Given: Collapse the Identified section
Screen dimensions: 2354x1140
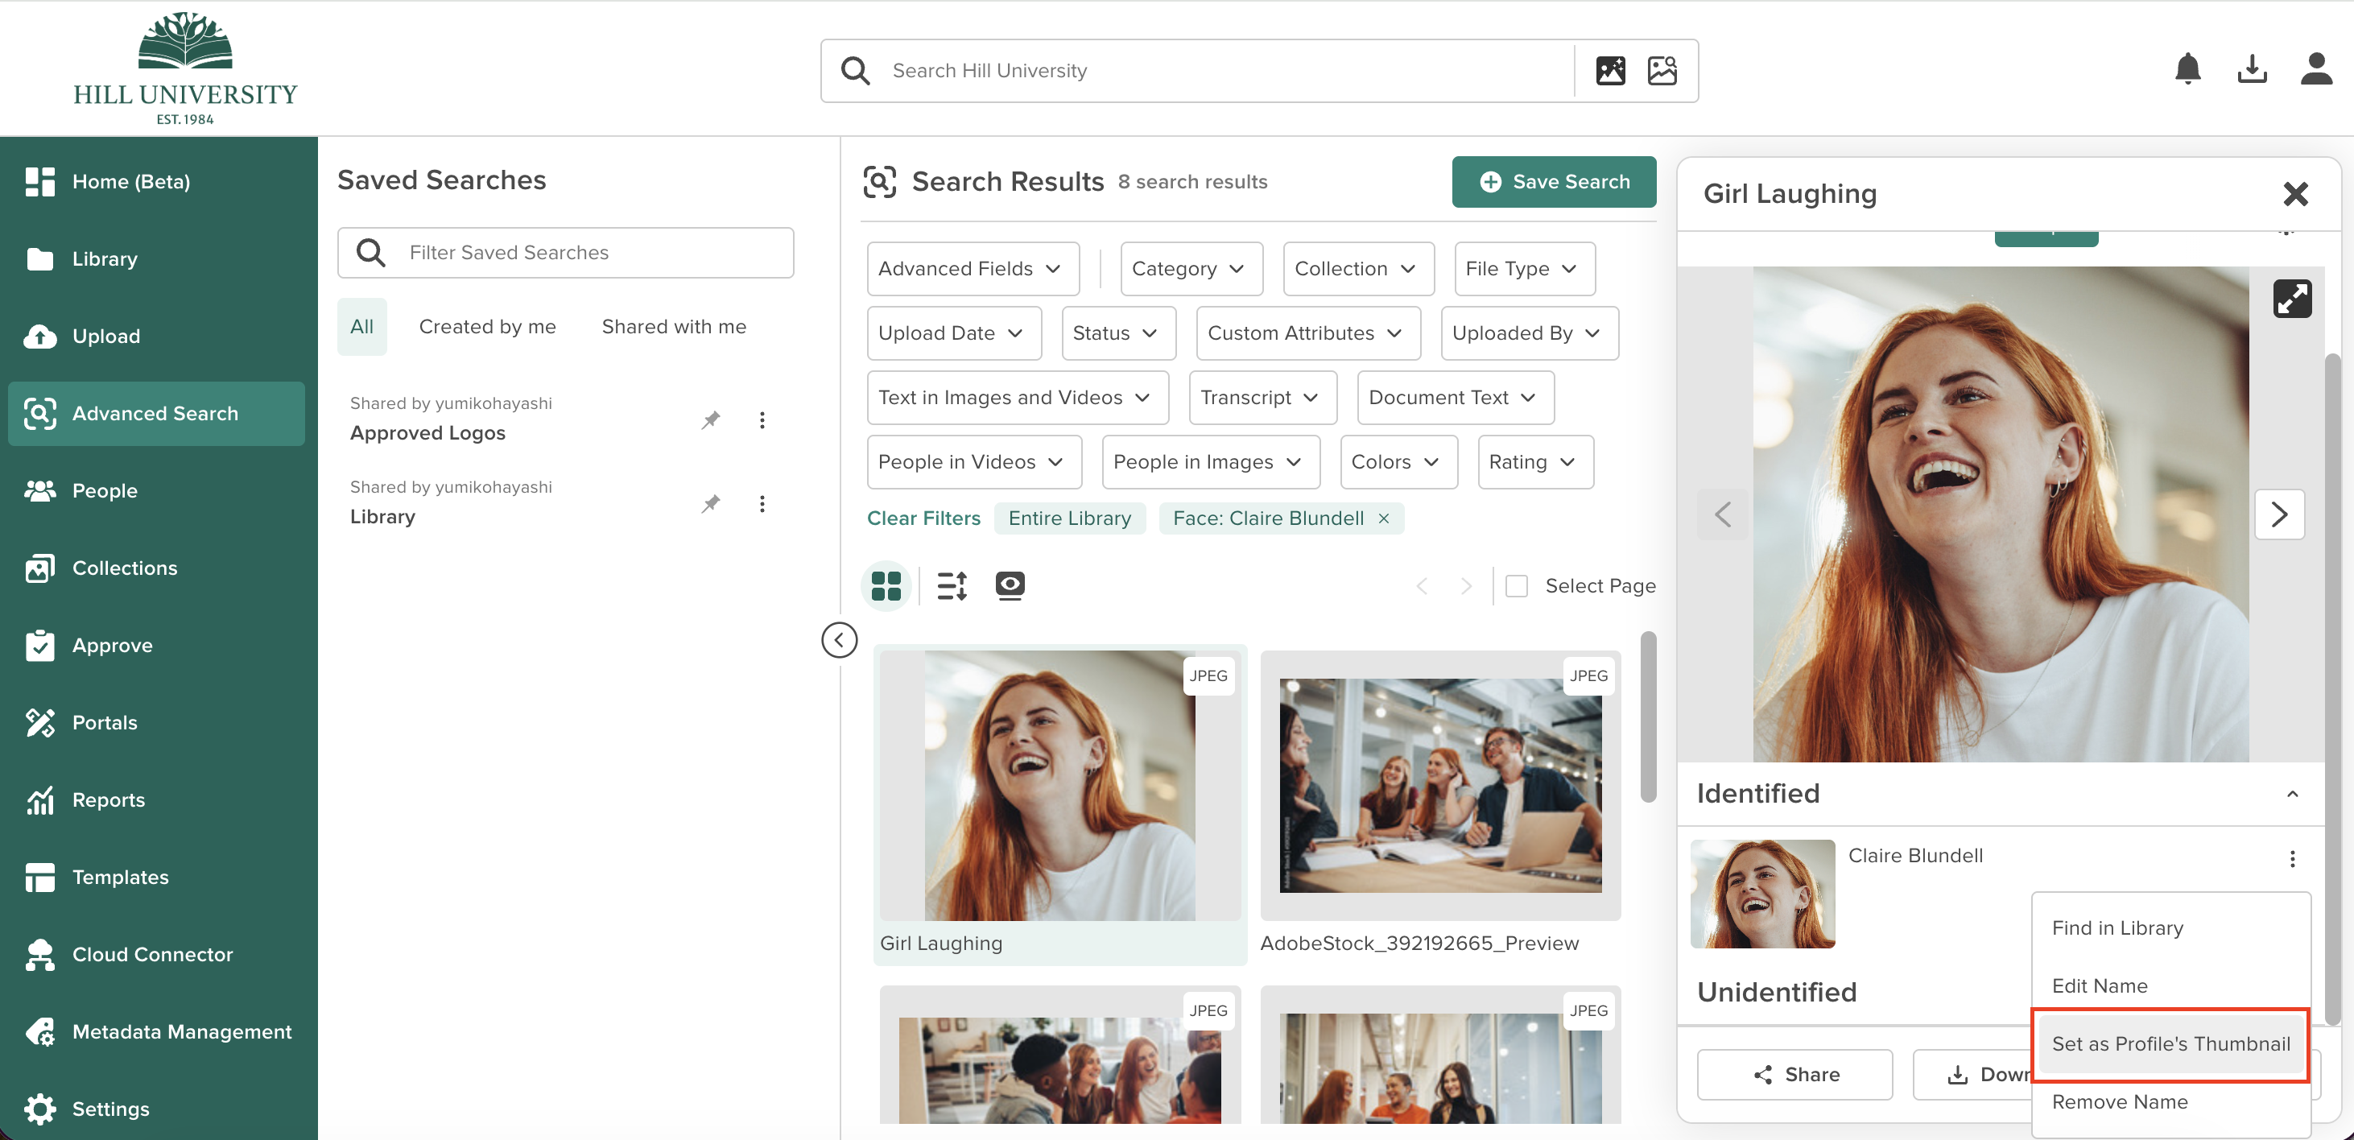Looking at the screenshot, I should tap(2292, 794).
